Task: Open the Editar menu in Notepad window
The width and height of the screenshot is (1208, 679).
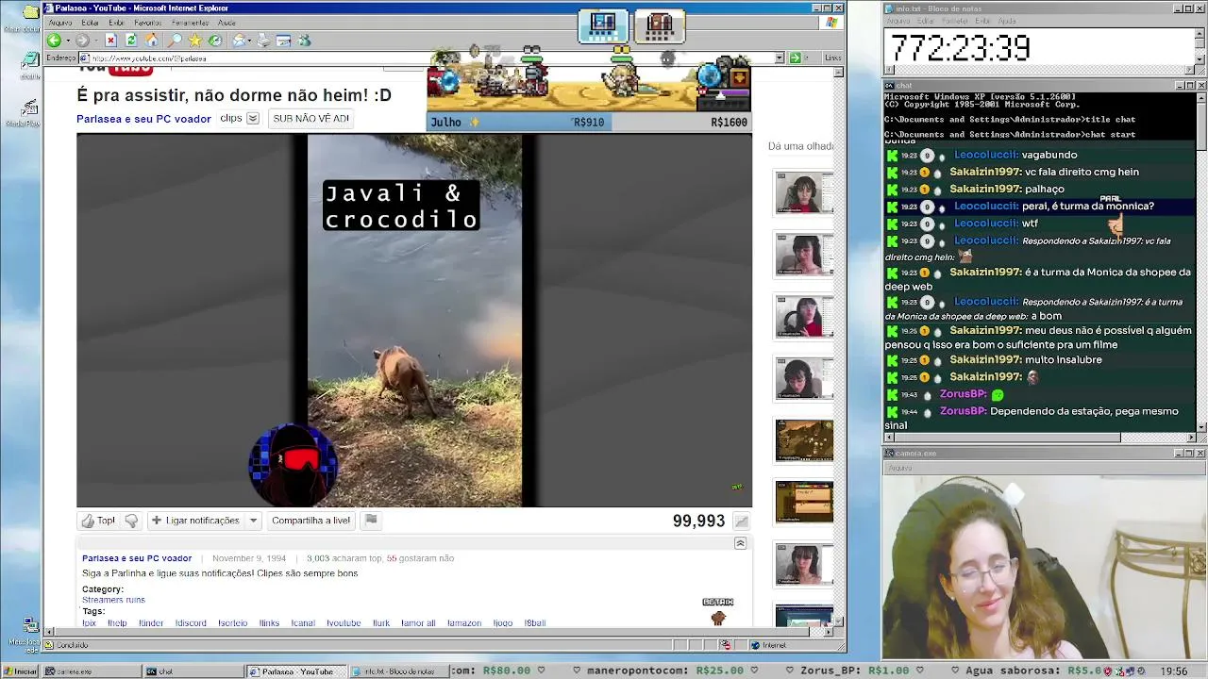Action: (x=926, y=21)
